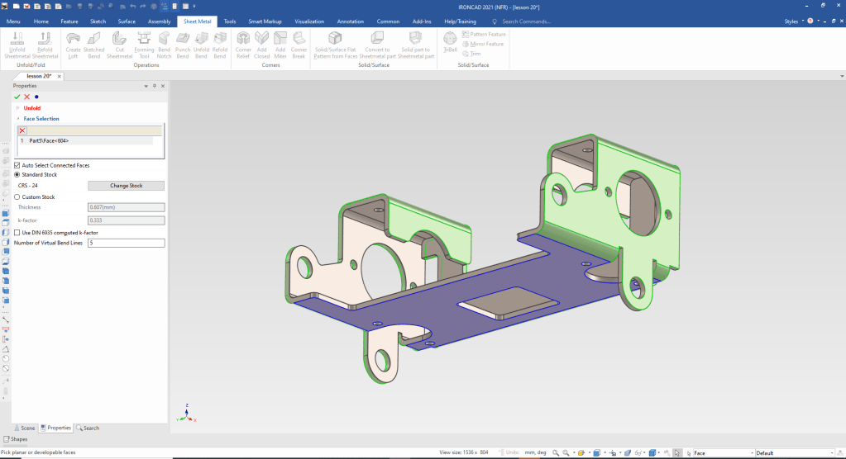Select the Custom Stock radio button
Screen dimensions: 846x459
coord(18,197)
